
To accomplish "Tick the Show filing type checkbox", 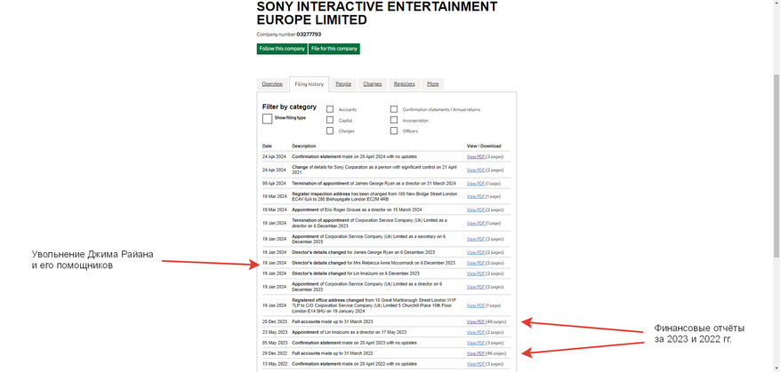I will [x=267, y=119].
